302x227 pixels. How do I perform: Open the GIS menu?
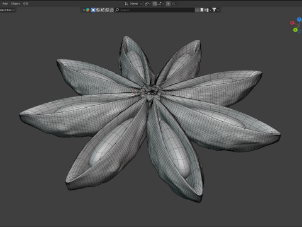pos(26,4)
